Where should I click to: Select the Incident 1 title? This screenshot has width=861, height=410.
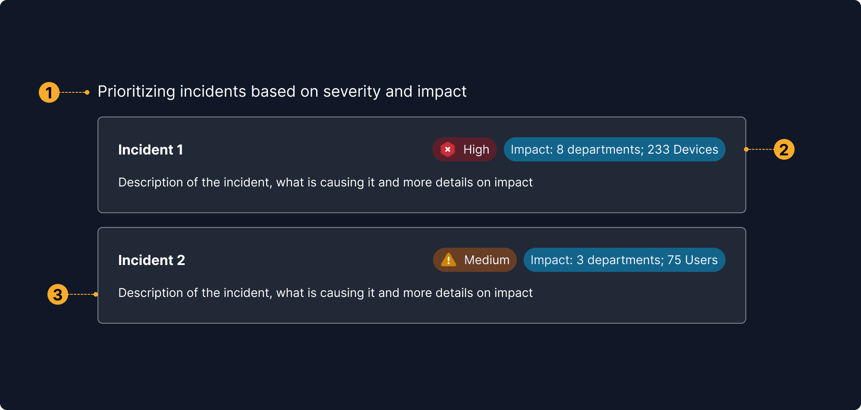point(151,149)
